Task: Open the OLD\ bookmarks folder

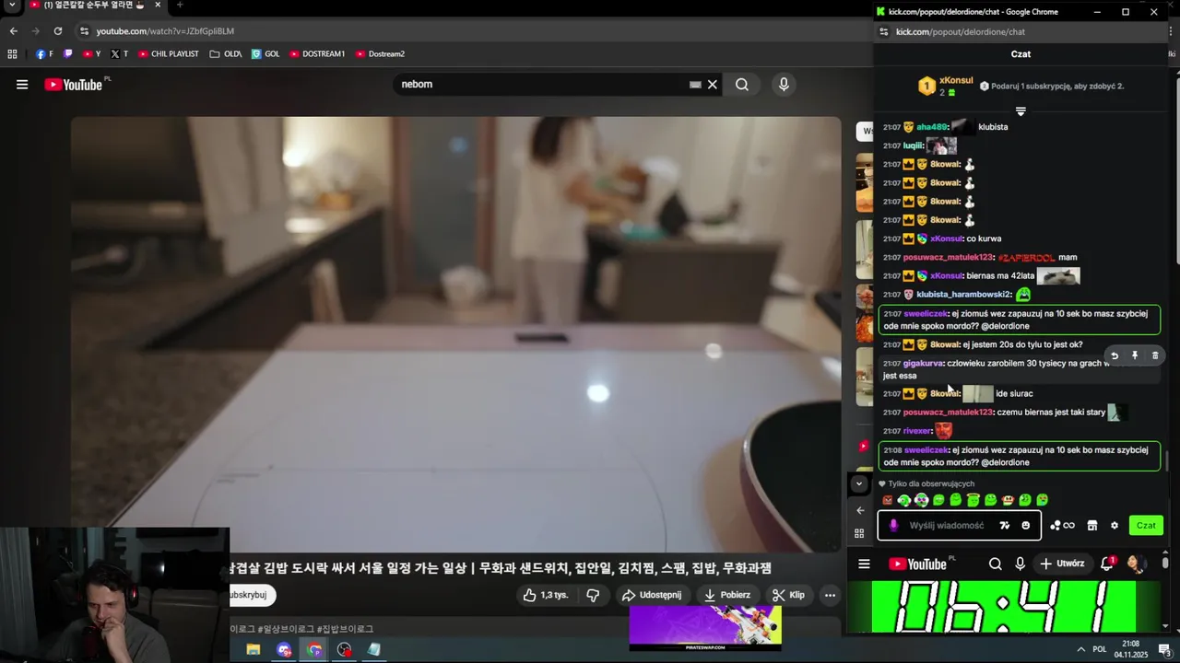Action: (225, 54)
